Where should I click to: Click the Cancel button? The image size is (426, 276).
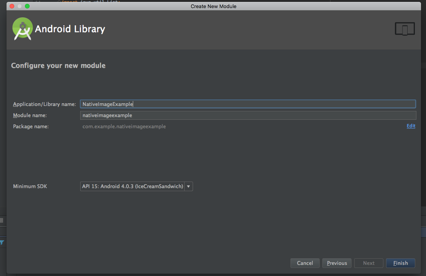305,263
